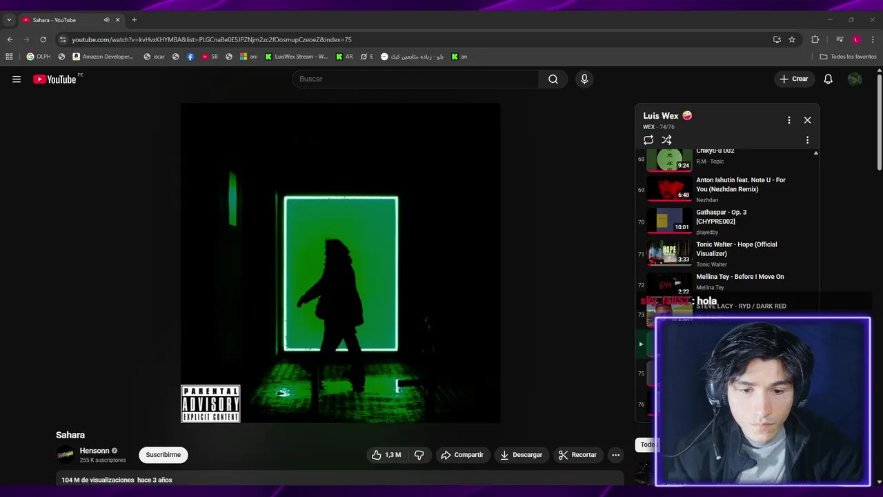Click the browser address bar URL

[212, 39]
